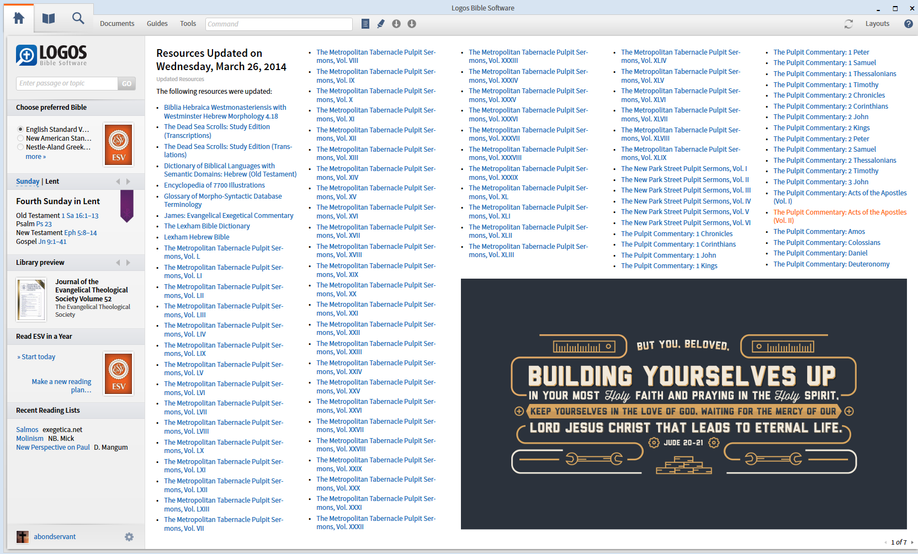Open The Lexham Bible Dictionary link
The width and height of the screenshot is (918, 554).
(207, 226)
